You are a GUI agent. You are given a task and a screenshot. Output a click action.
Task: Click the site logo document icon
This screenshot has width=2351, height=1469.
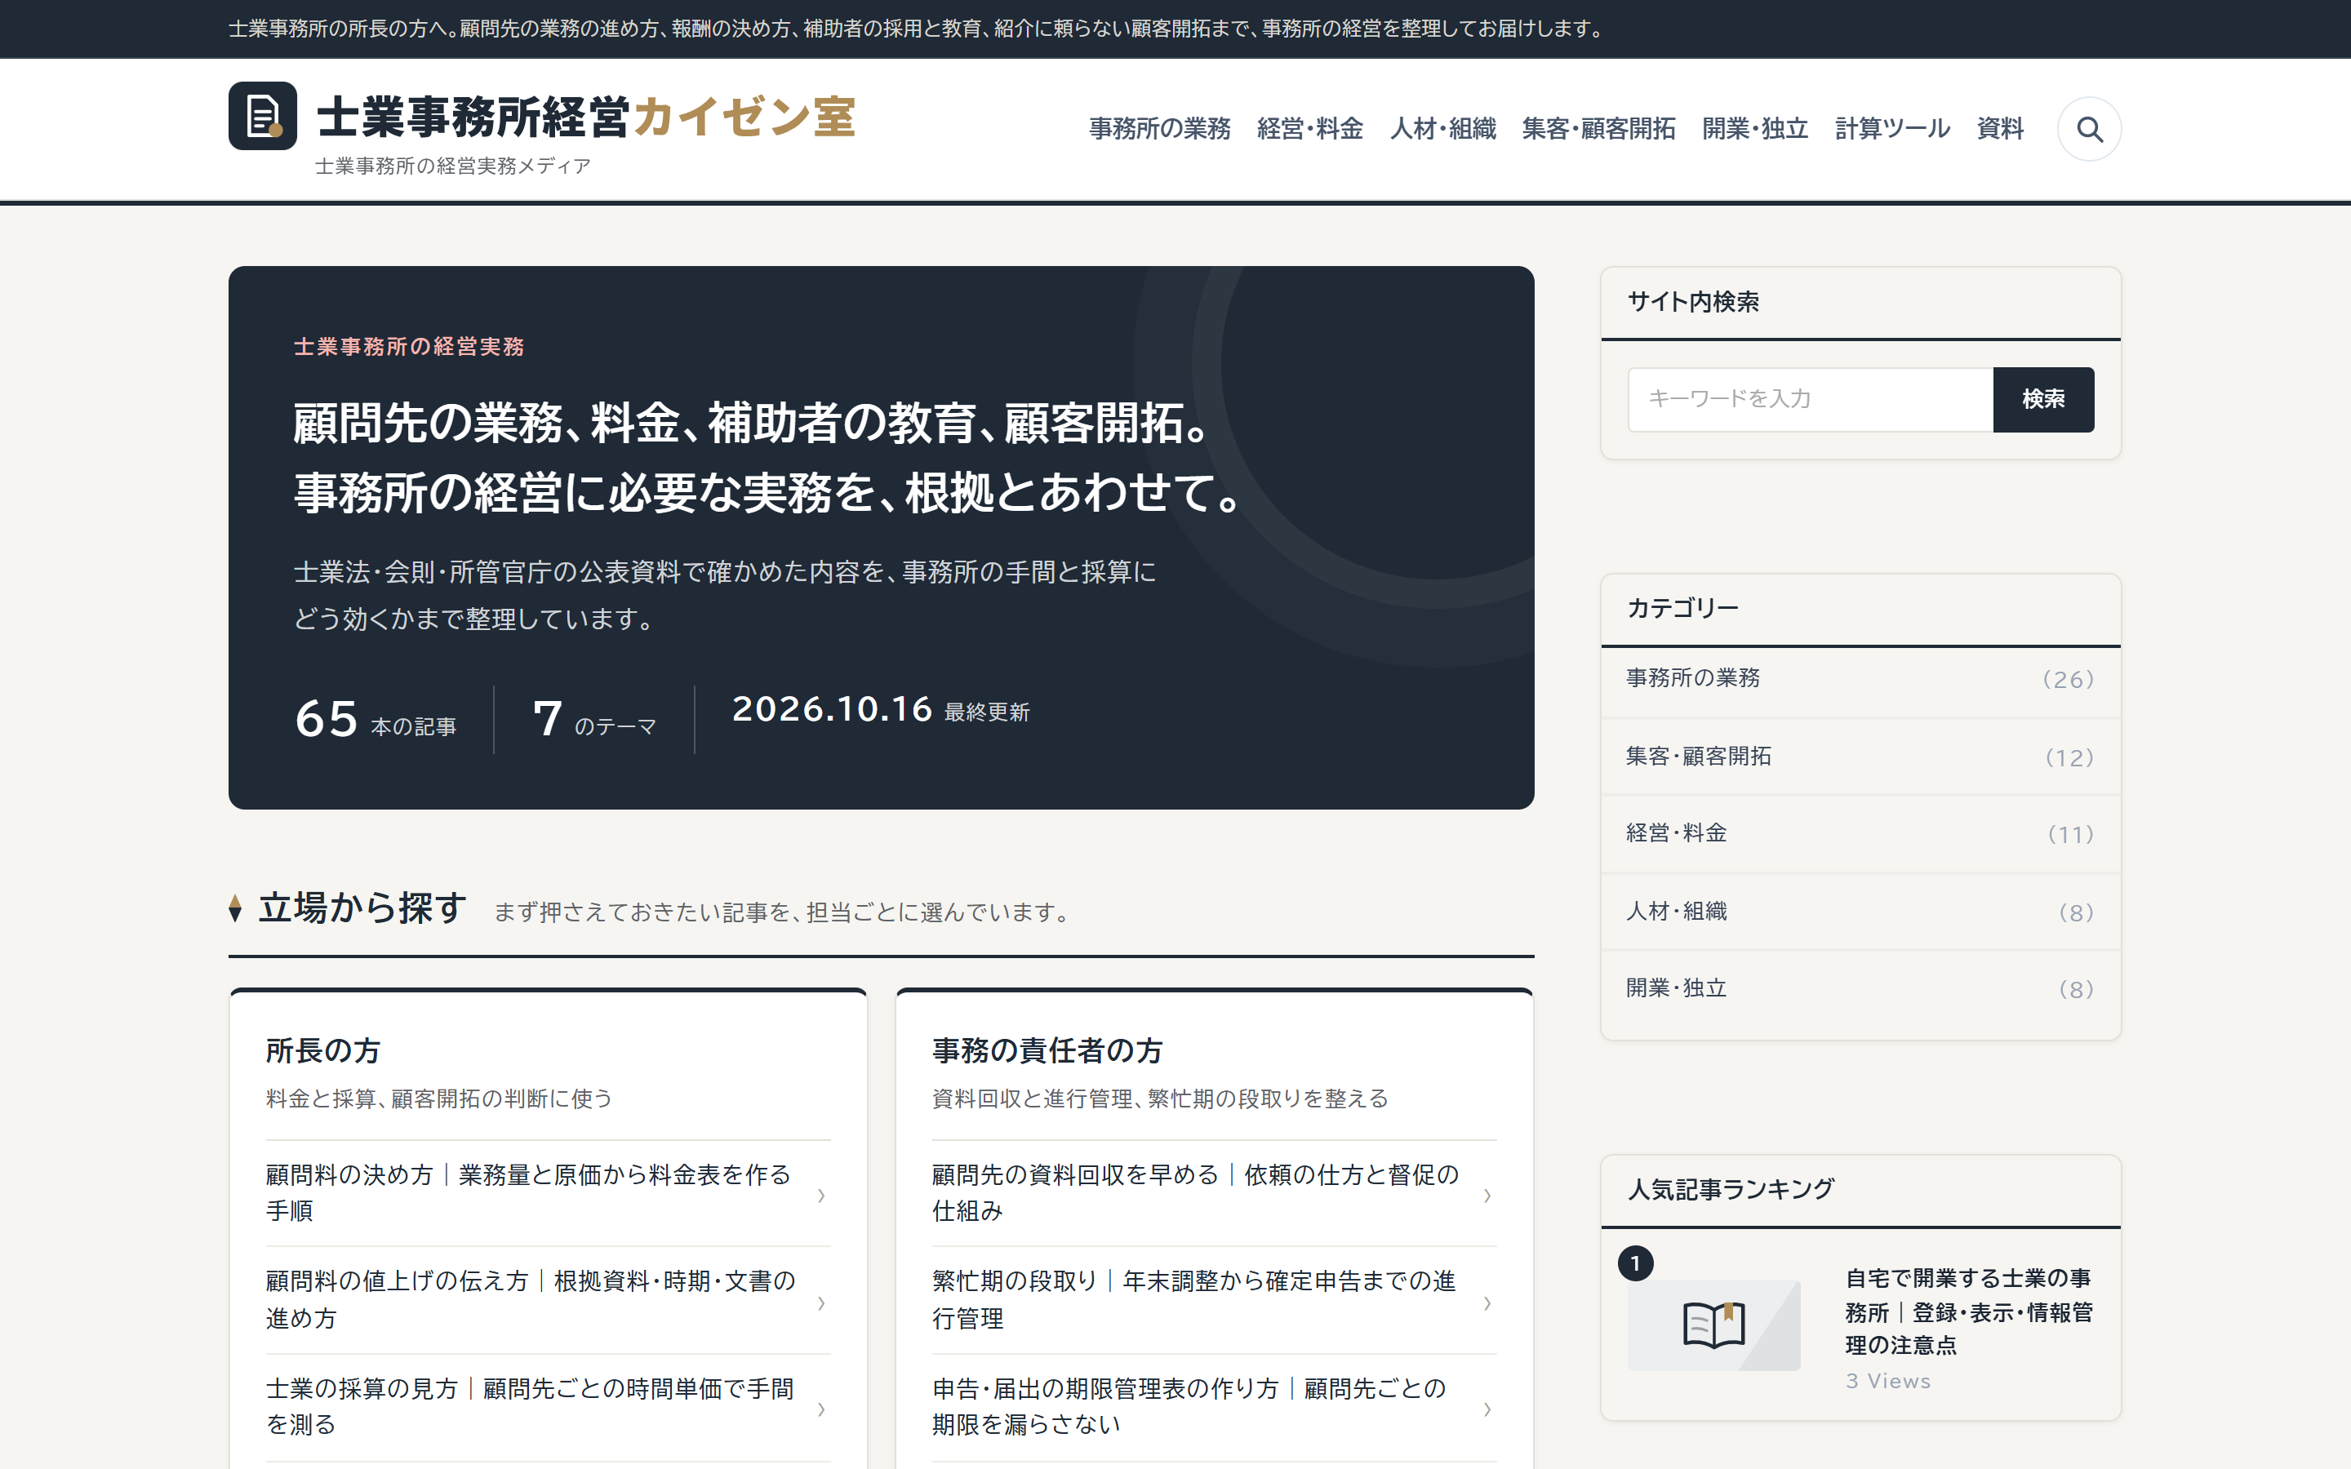pos(262,116)
